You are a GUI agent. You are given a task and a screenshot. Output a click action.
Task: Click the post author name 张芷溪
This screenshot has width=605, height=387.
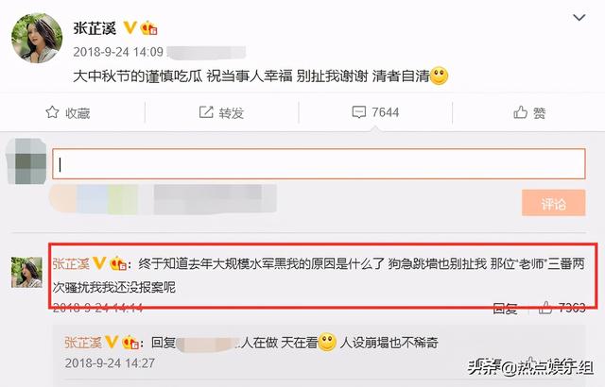pos(95,28)
